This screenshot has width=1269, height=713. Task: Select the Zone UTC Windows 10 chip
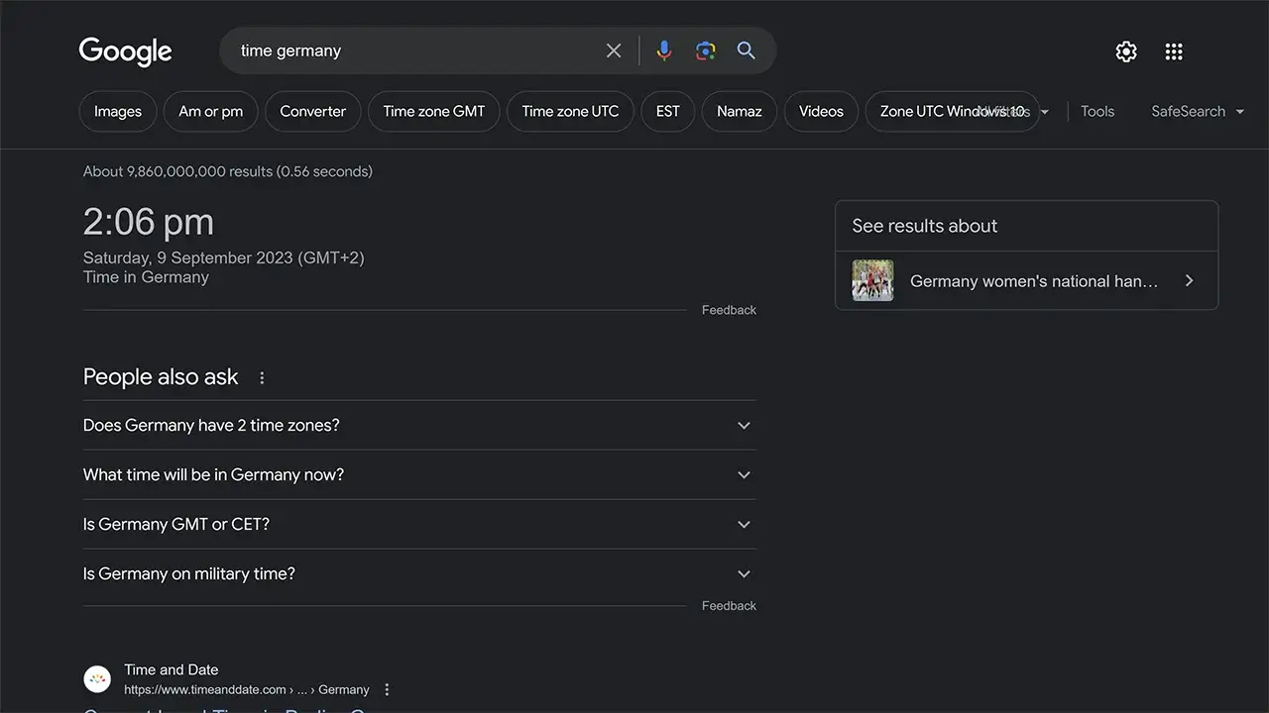coord(952,111)
